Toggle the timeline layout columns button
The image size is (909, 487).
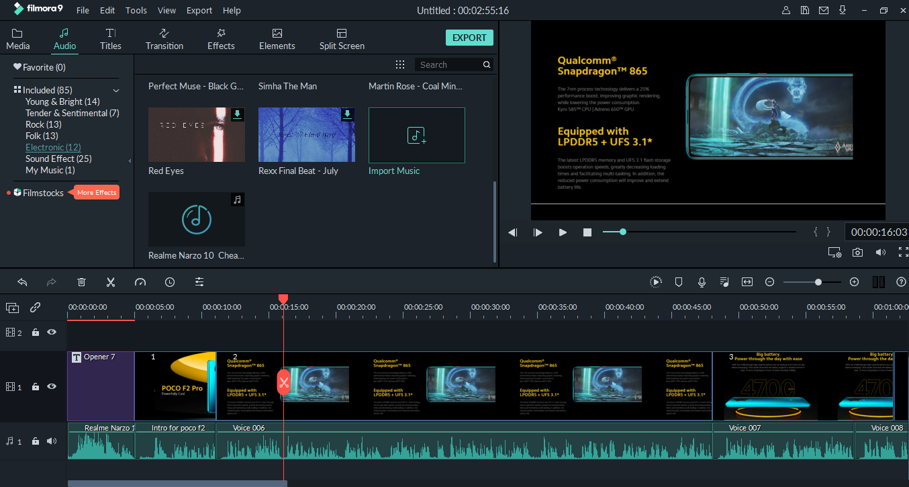pos(879,282)
